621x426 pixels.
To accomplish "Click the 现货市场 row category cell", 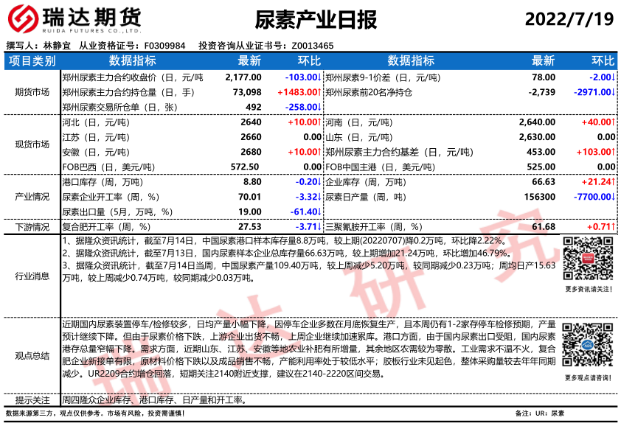I will coord(32,144).
